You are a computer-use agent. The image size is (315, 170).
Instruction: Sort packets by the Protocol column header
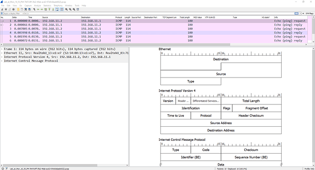coord(119,17)
